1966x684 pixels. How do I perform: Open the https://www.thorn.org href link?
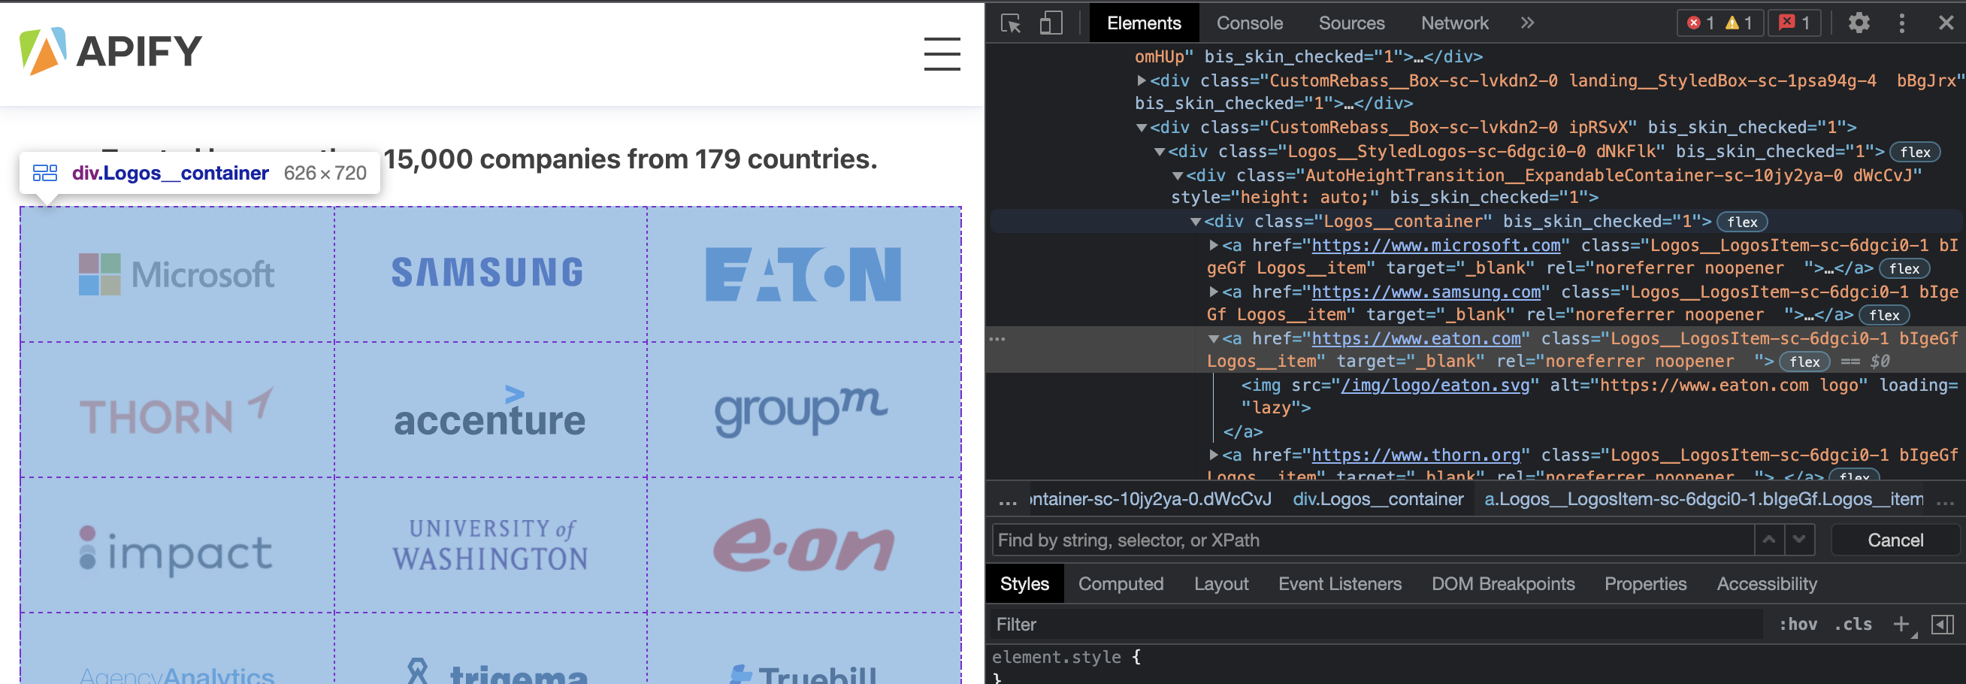[1416, 455]
